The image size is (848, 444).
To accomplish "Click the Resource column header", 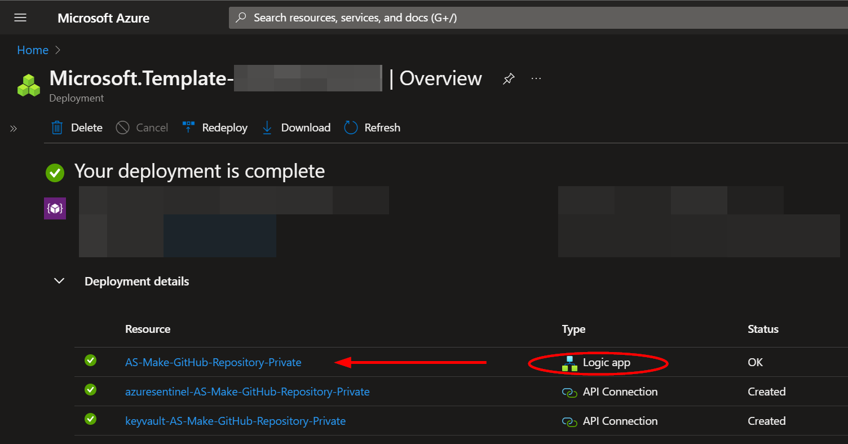I will pos(148,329).
